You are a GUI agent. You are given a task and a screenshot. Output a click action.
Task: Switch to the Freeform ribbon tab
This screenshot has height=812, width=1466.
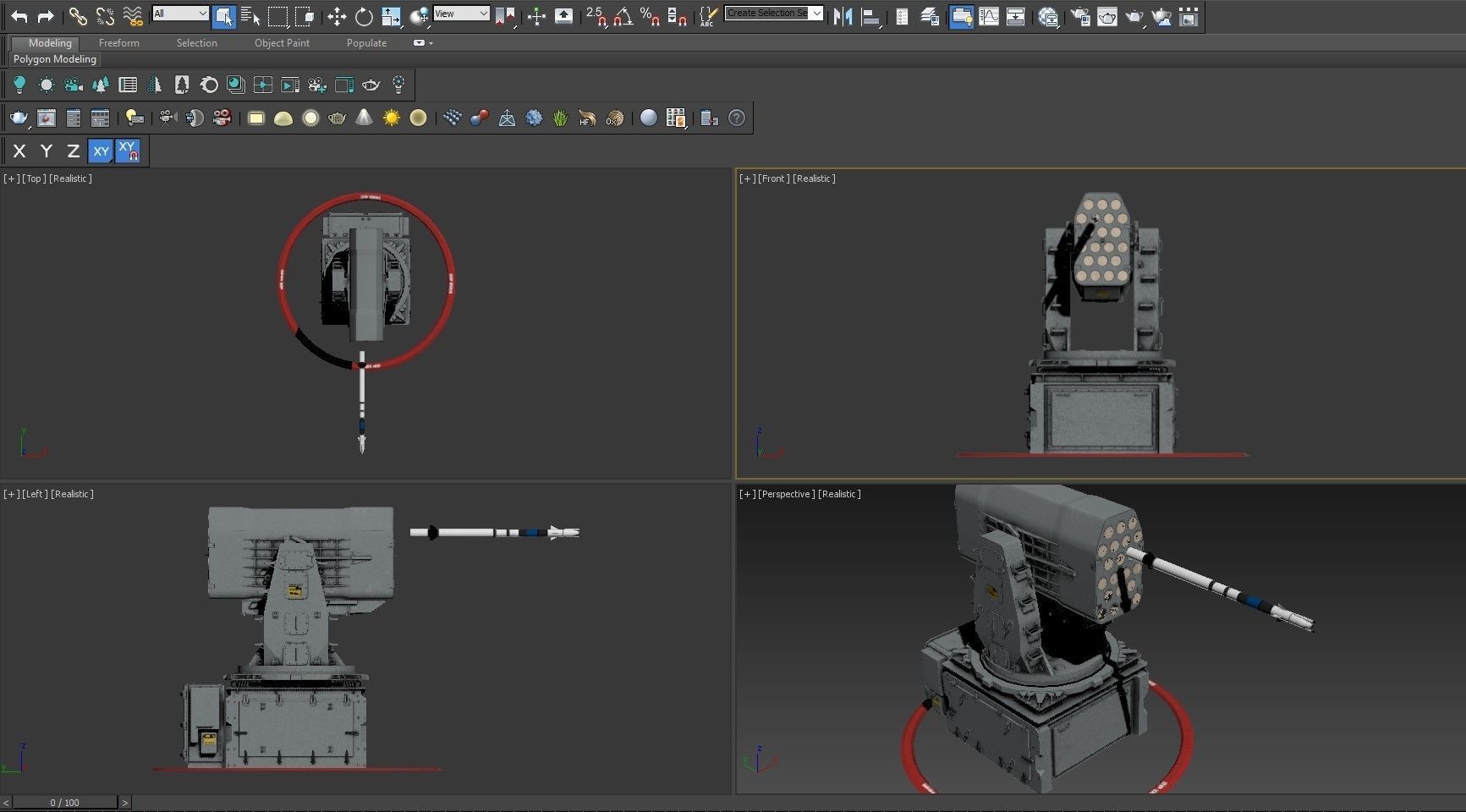tap(118, 42)
